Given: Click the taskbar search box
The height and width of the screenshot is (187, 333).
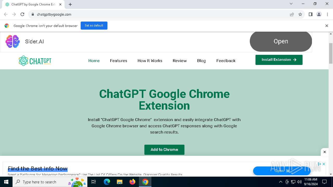Looking at the screenshot, I should (x=50, y=182).
